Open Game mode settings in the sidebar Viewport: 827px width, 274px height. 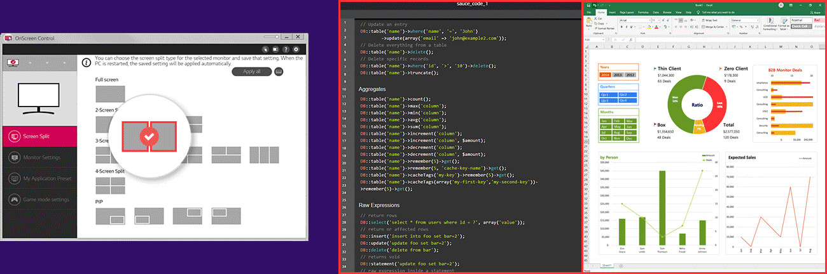[39, 199]
